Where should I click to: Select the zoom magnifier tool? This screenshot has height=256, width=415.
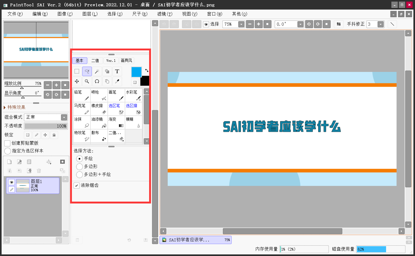tap(87, 81)
